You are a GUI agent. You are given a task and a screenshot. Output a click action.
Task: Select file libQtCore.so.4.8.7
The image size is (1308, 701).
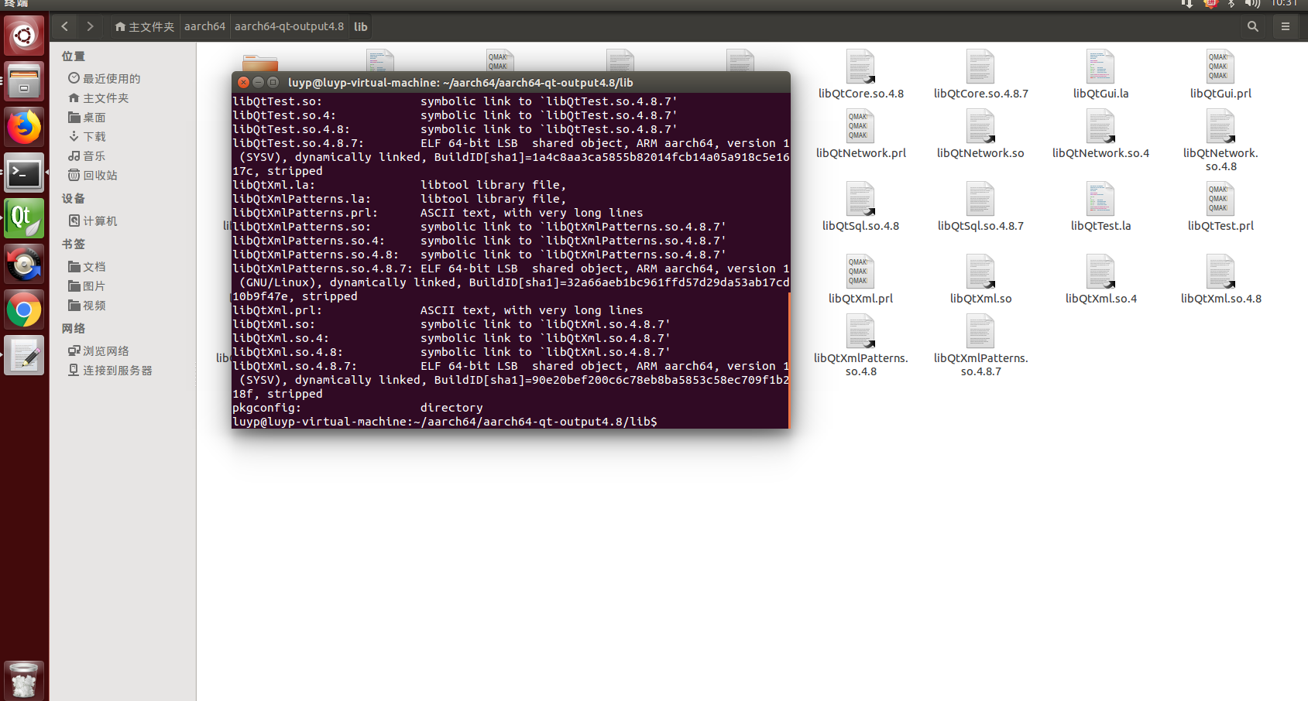(980, 74)
